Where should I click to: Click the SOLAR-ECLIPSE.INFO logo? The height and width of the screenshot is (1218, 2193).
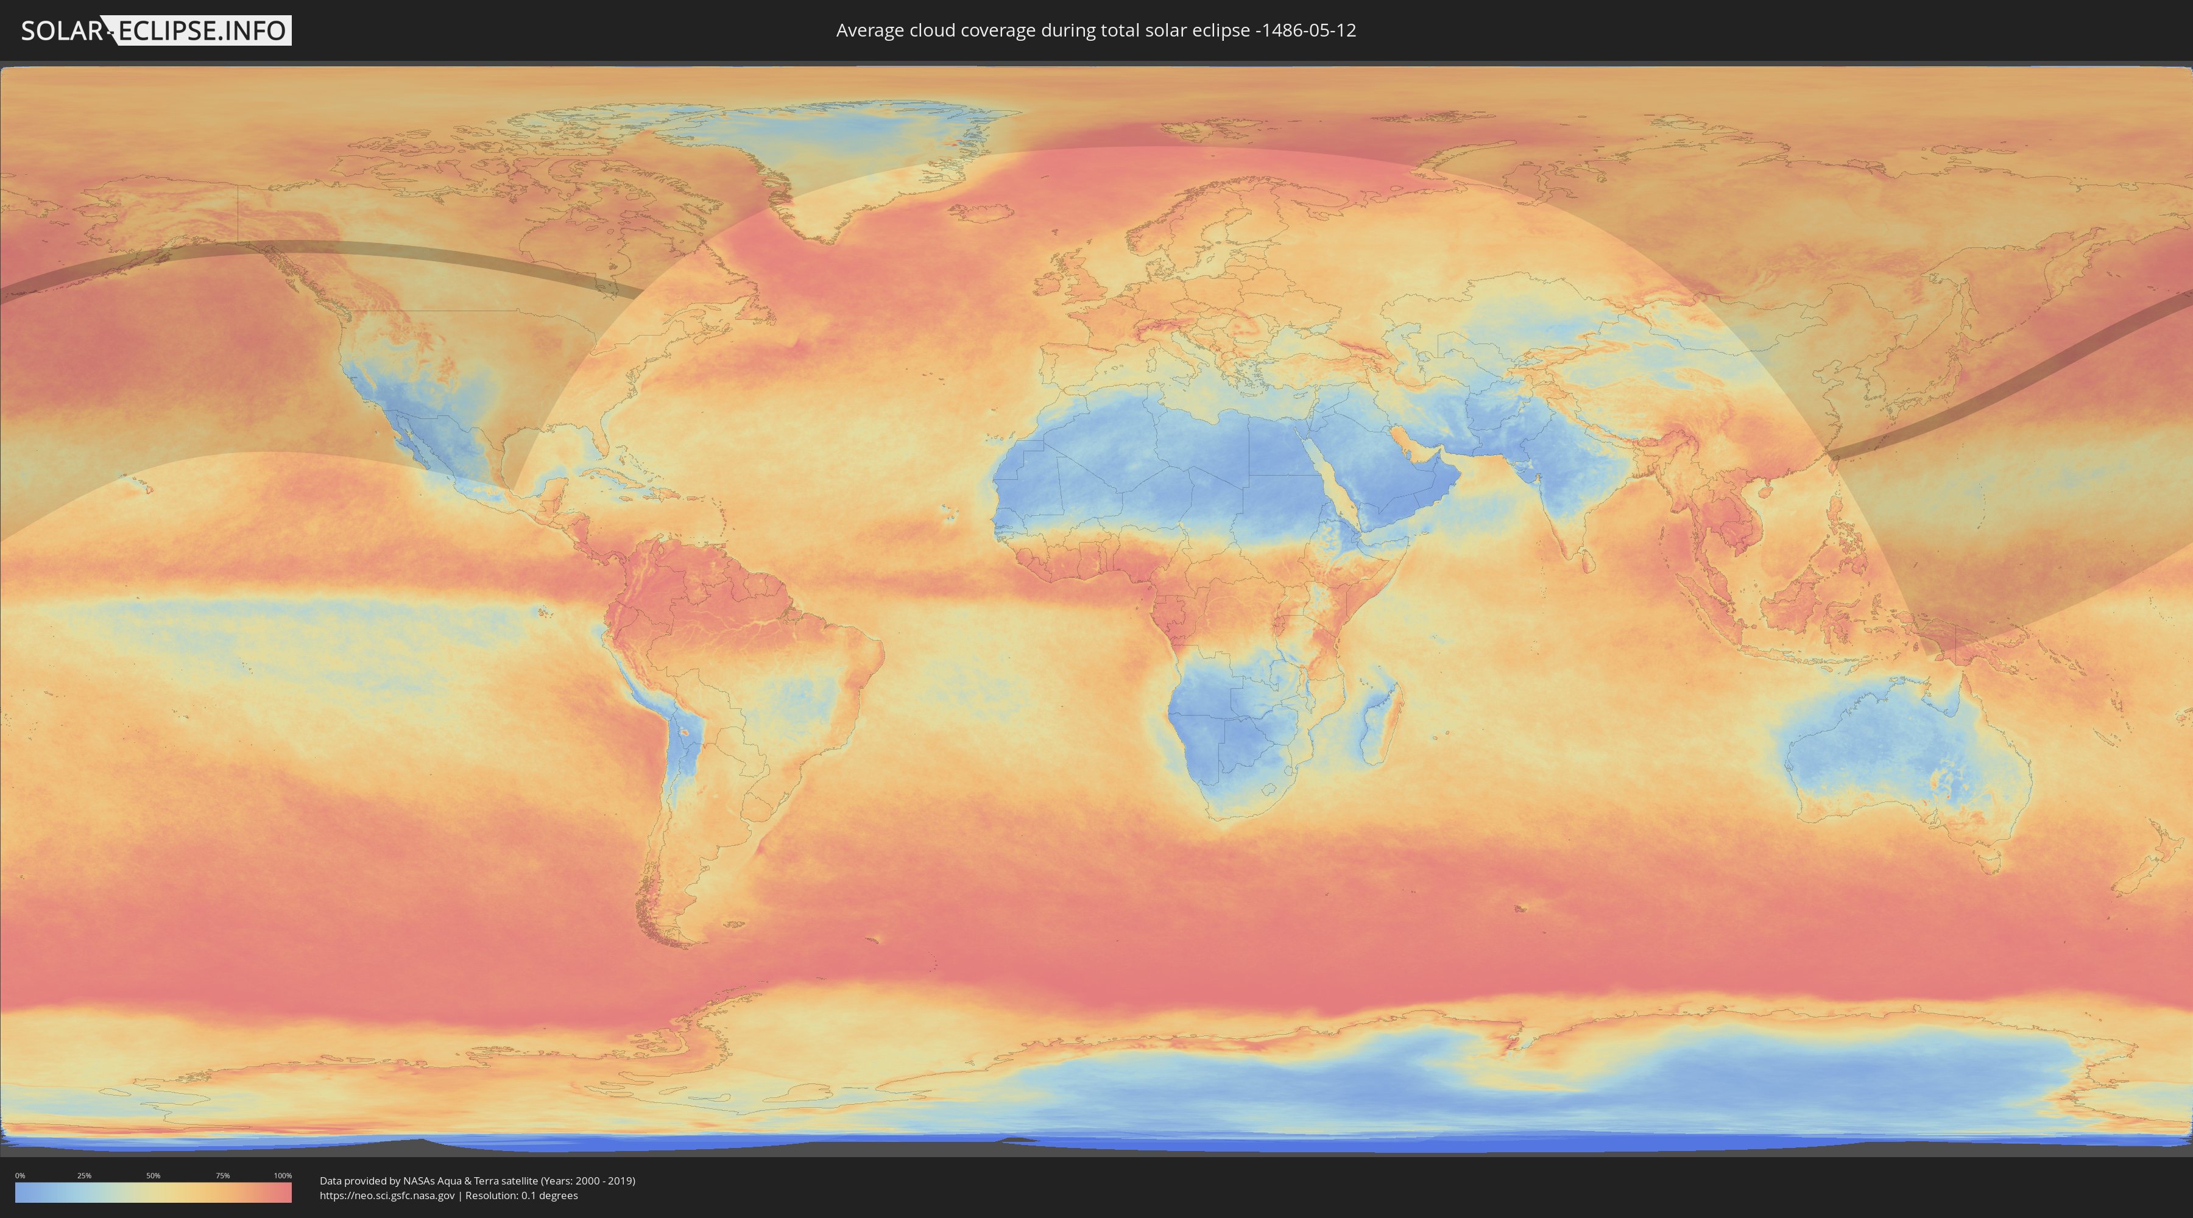point(156,30)
